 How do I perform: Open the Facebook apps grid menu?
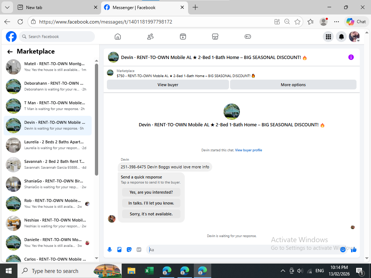click(x=328, y=37)
